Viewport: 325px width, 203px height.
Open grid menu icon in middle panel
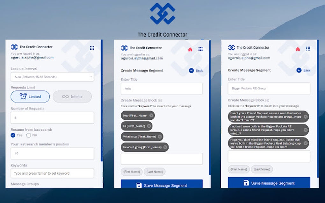coord(200,49)
